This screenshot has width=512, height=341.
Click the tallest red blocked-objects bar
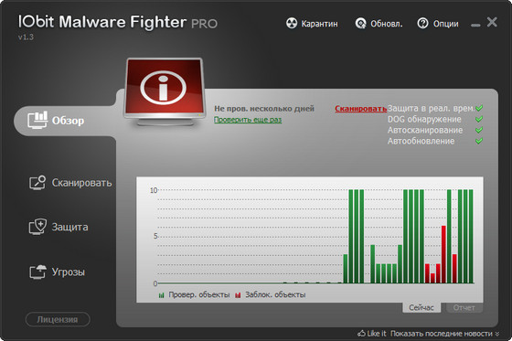click(443, 254)
